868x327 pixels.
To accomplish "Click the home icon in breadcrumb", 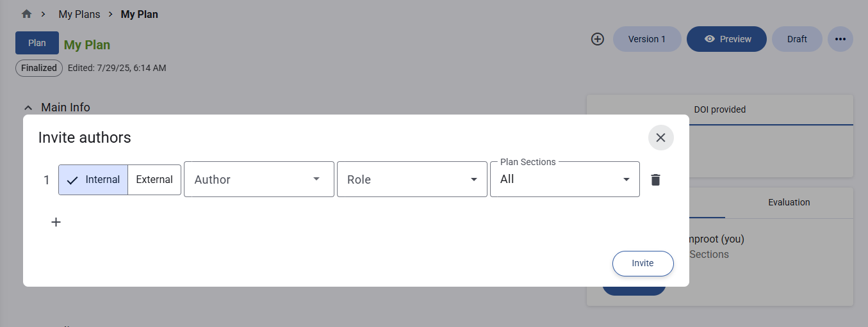I will pyautogui.click(x=26, y=14).
